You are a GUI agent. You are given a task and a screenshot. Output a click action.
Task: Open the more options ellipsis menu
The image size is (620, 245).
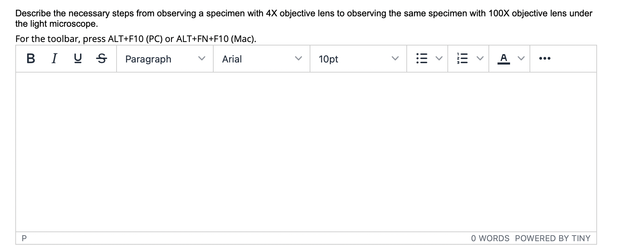click(545, 59)
